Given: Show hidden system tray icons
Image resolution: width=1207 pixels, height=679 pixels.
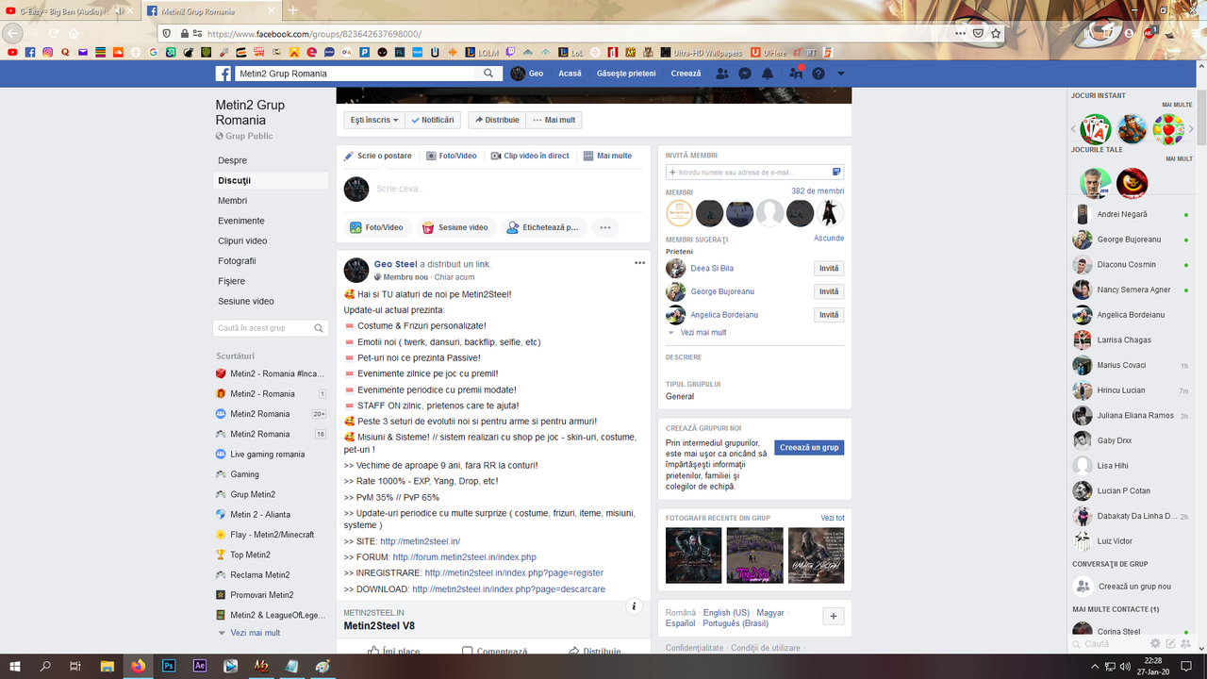Looking at the screenshot, I should pos(1097,666).
